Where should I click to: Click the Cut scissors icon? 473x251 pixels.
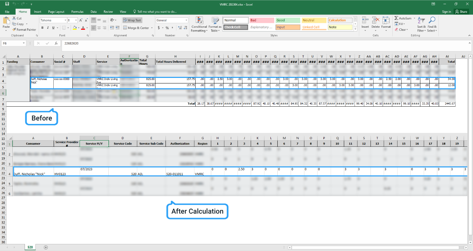[14, 18]
